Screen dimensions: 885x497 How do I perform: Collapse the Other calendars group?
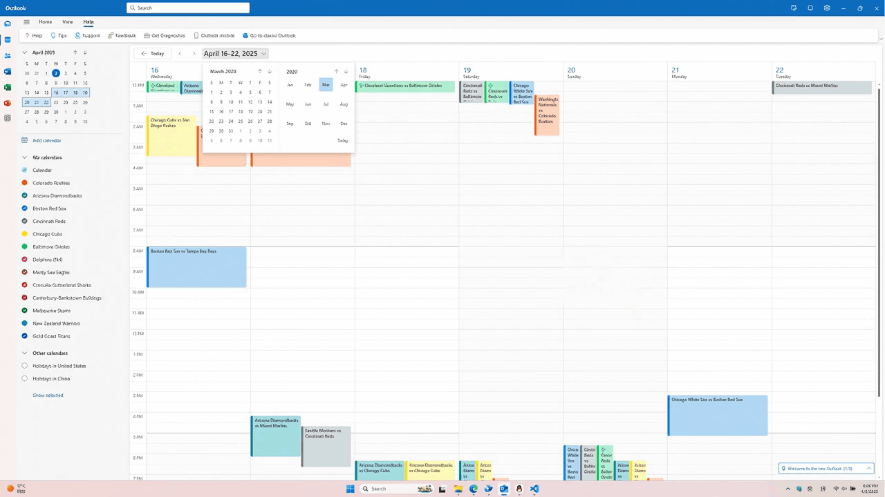[x=25, y=353]
